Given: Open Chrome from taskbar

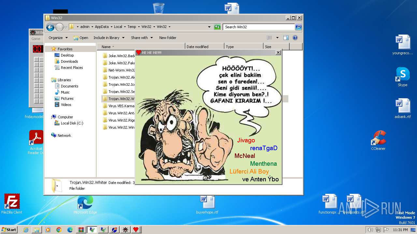Looking at the screenshot, I should [x=59, y=230].
